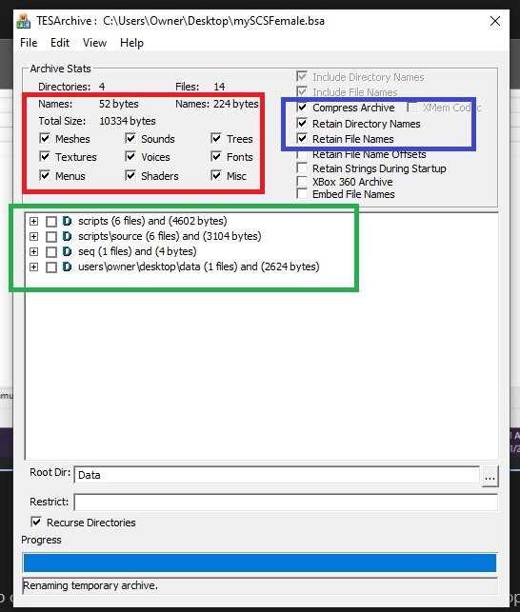
Task: Select the checkbox for users\owner\desktop\data directory
Action: coord(51,267)
